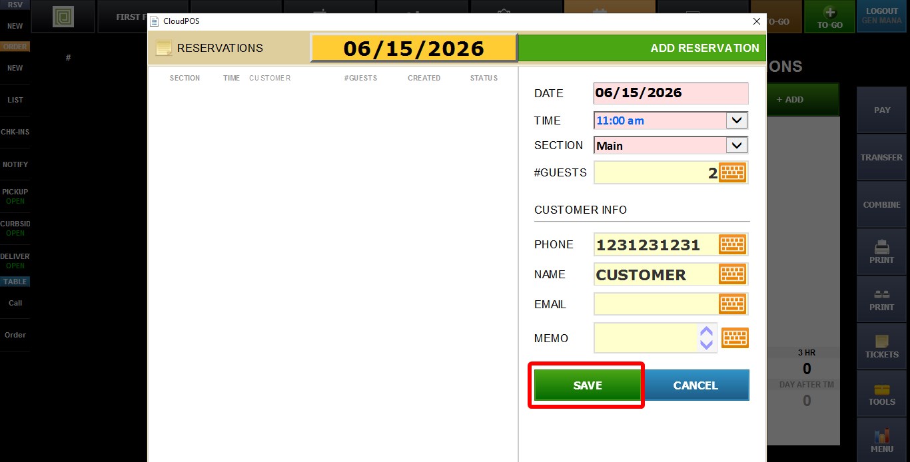Select the 11:00 am time combo box
The width and height of the screenshot is (910, 462).
(671, 120)
